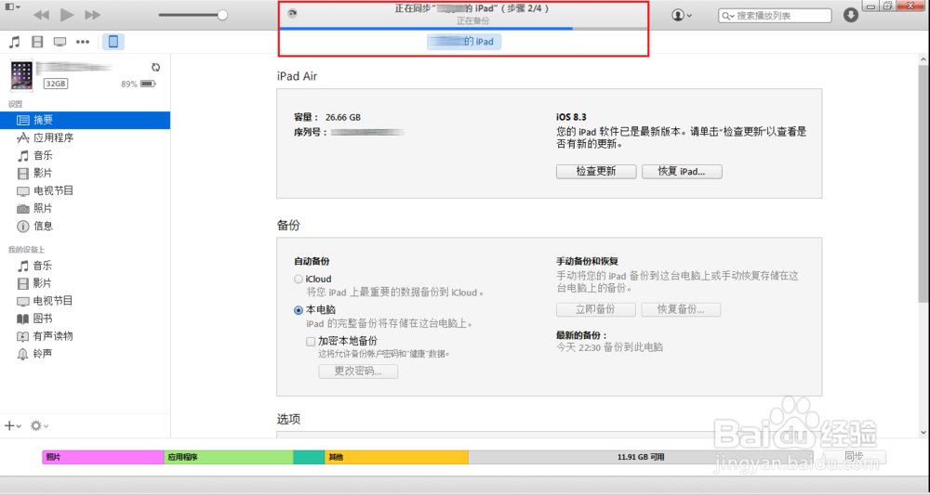Click the green 应用程序 storage segment
This screenshot has width=930, height=495.
229,457
